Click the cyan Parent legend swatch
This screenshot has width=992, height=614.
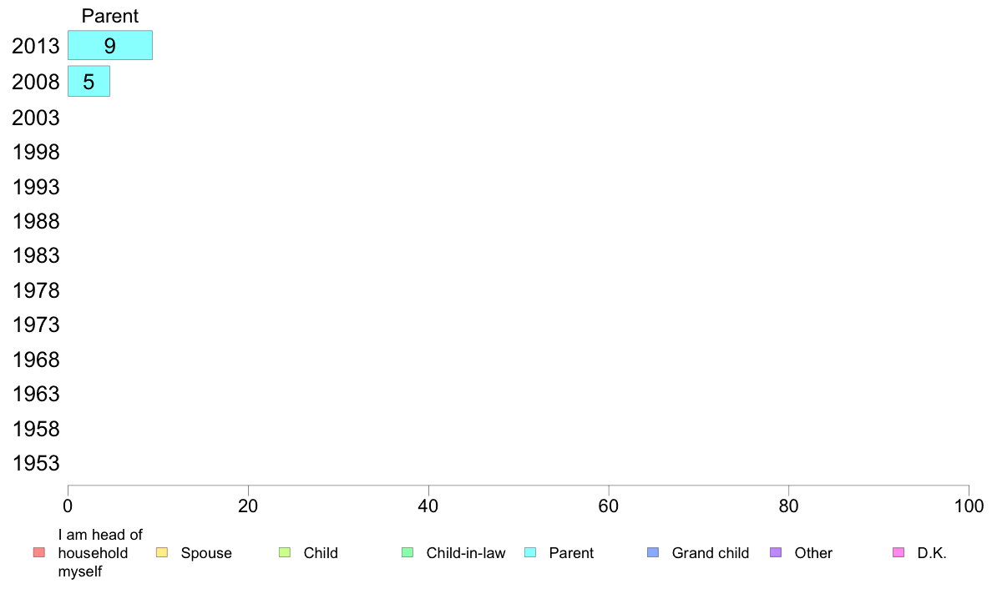coord(530,552)
